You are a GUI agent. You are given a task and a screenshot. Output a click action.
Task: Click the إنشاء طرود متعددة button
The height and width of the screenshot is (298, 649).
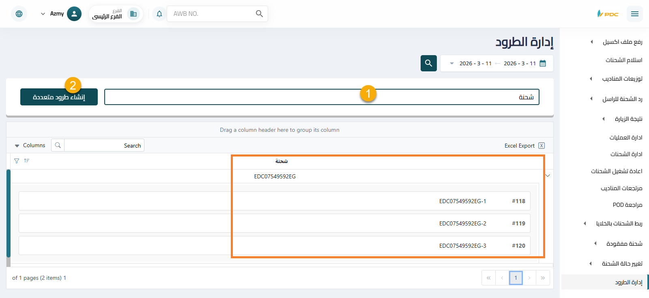tap(59, 97)
